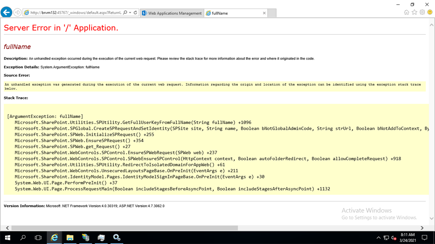Open a new blank tab
435x244 pixels.
(272, 13)
